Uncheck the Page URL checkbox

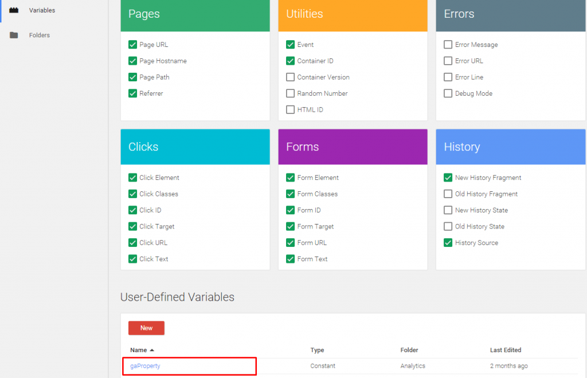[x=133, y=45]
